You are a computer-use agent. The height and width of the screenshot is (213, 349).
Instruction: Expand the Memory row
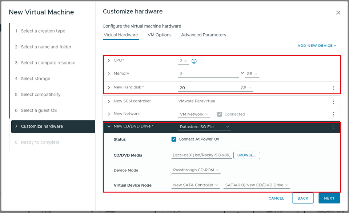click(x=109, y=74)
